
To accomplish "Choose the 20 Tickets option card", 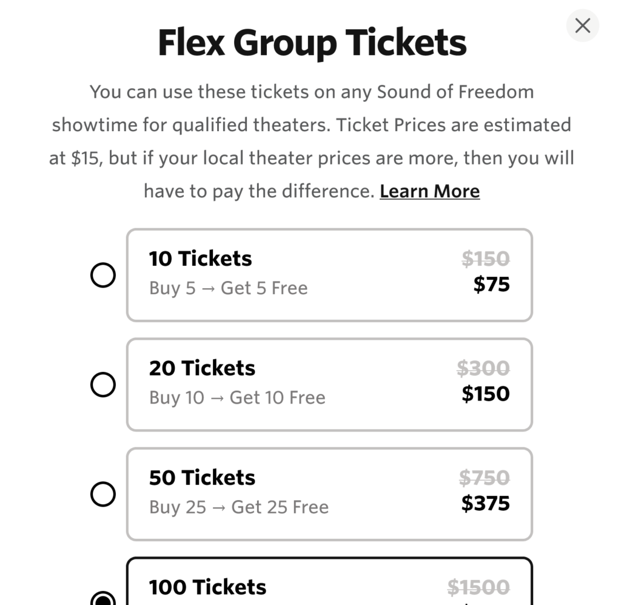I will [x=329, y=384].
